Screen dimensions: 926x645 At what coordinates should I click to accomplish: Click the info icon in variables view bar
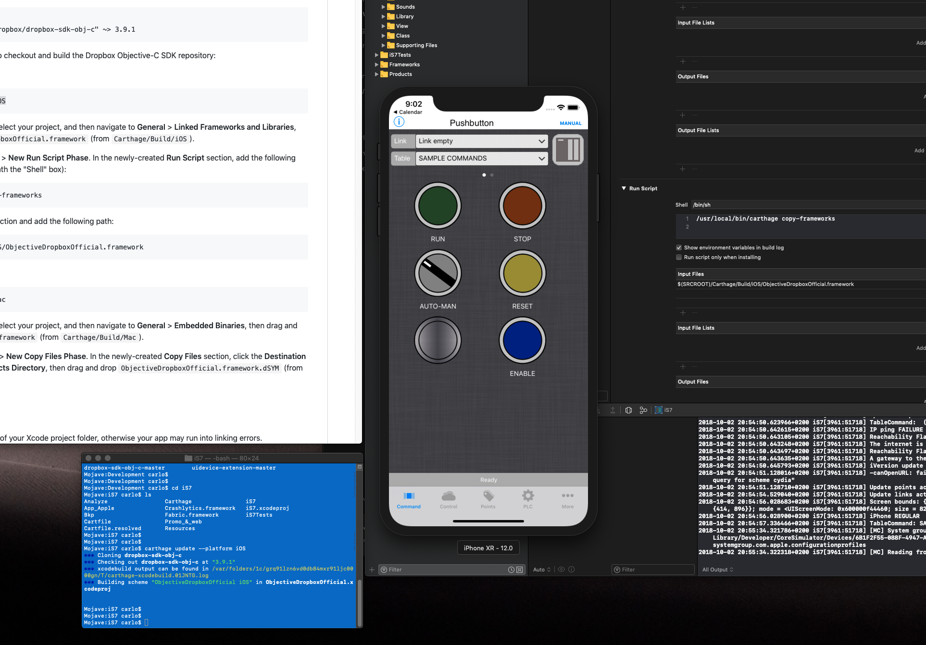572,570
